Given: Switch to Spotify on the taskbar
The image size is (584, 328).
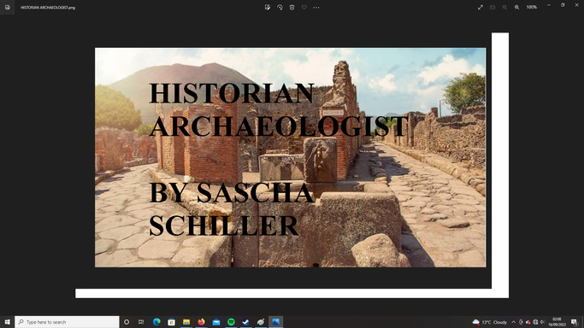Looking at the screenshot, I should tap(231, 322).
